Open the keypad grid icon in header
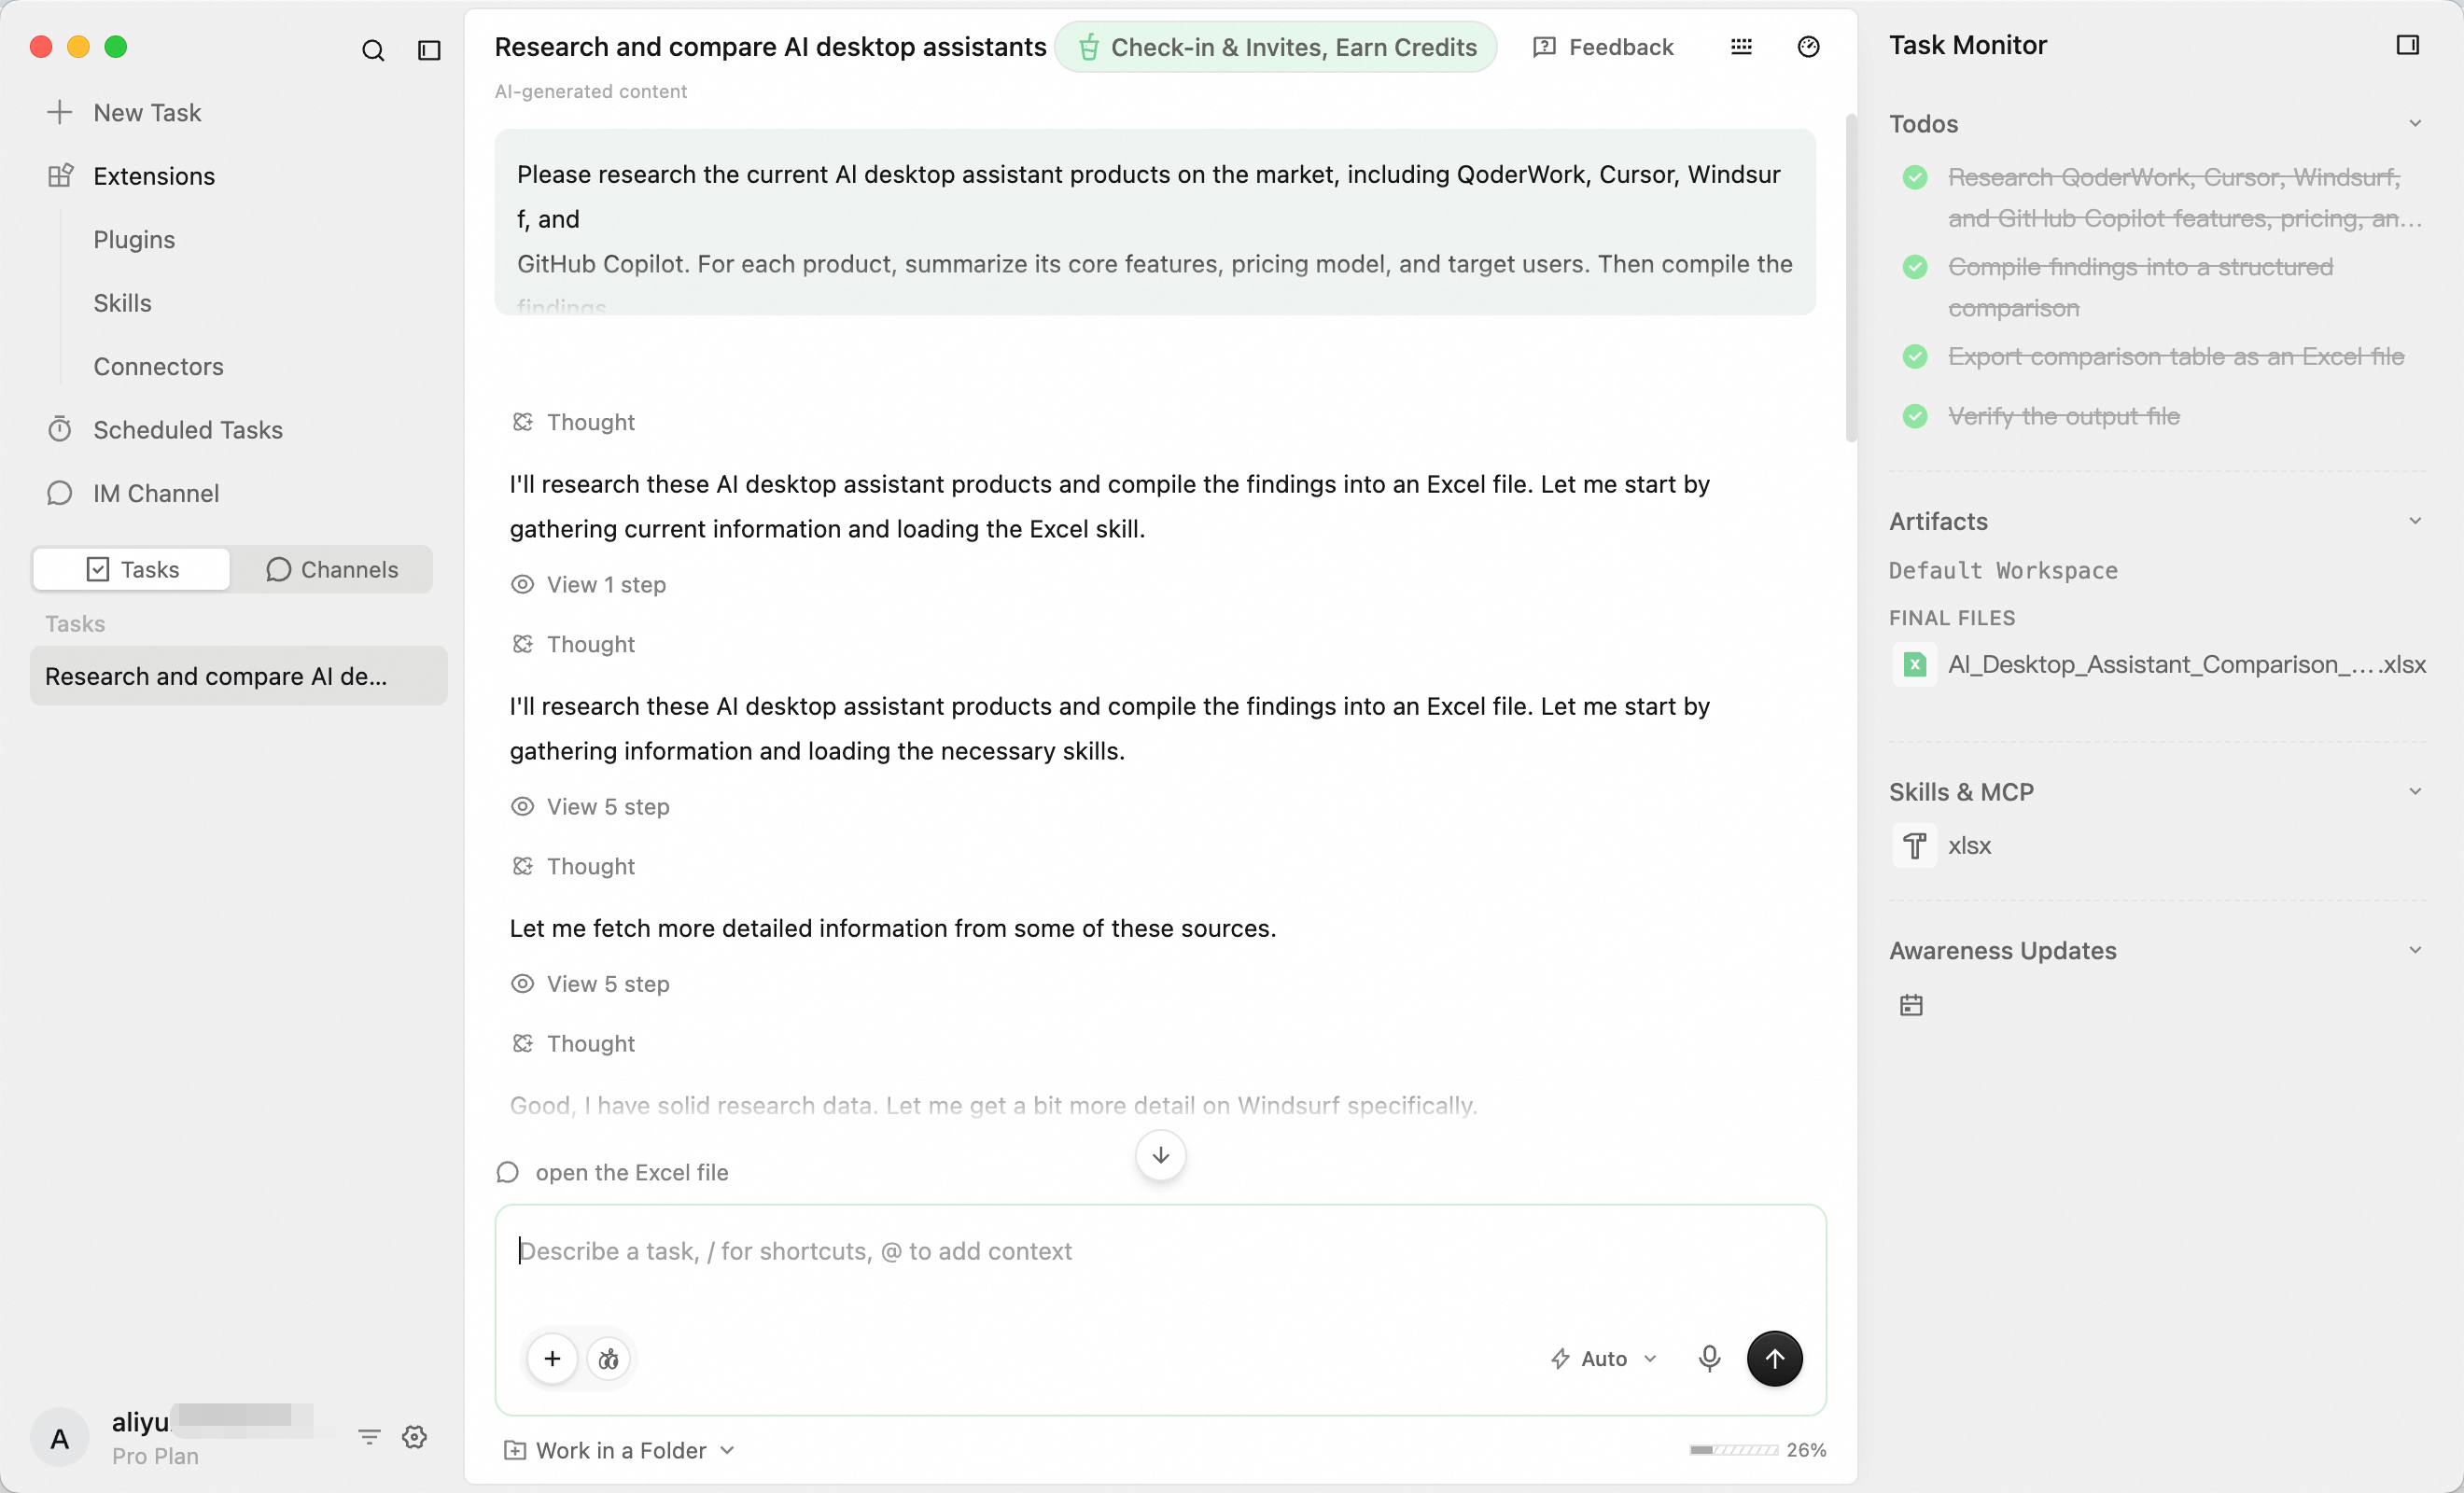Viewport: 2464px width, 1493px height. (1741, 47)
